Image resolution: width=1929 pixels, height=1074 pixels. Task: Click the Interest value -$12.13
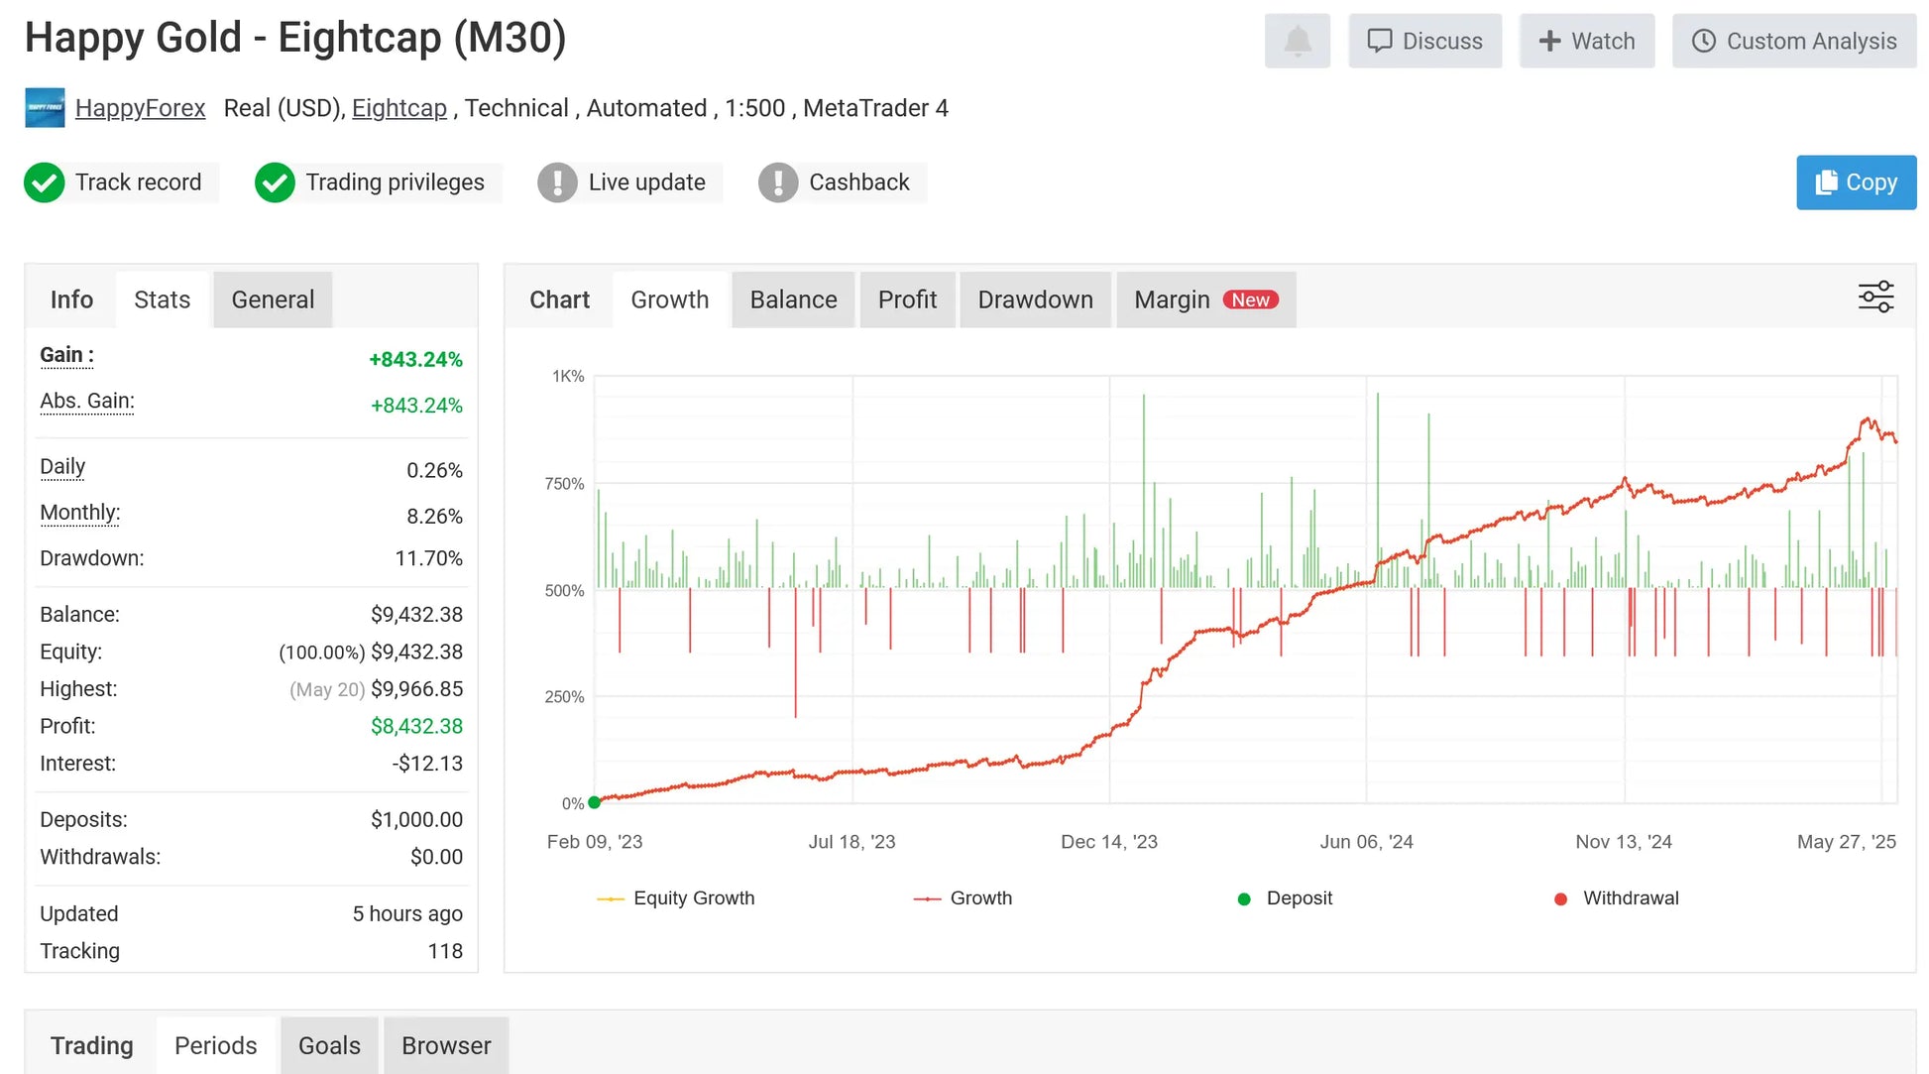(427, 764)
